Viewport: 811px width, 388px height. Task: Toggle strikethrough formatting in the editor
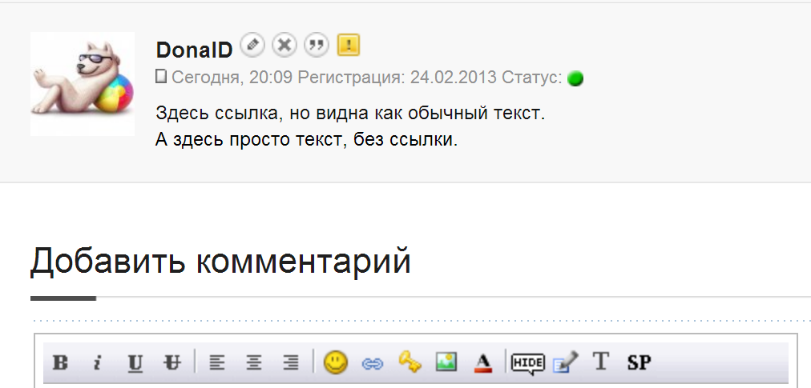pyautogui.click(x=172, y=362)
